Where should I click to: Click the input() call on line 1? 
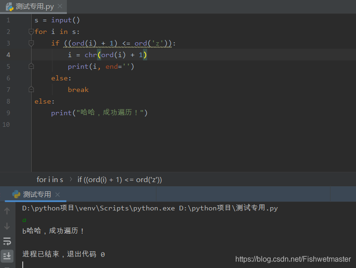click(65, 20)
